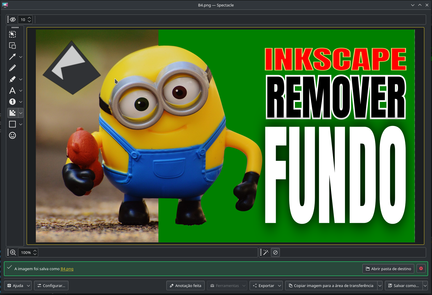
Task: Click the zoom magnifier icon
Action: click(13, 252)
